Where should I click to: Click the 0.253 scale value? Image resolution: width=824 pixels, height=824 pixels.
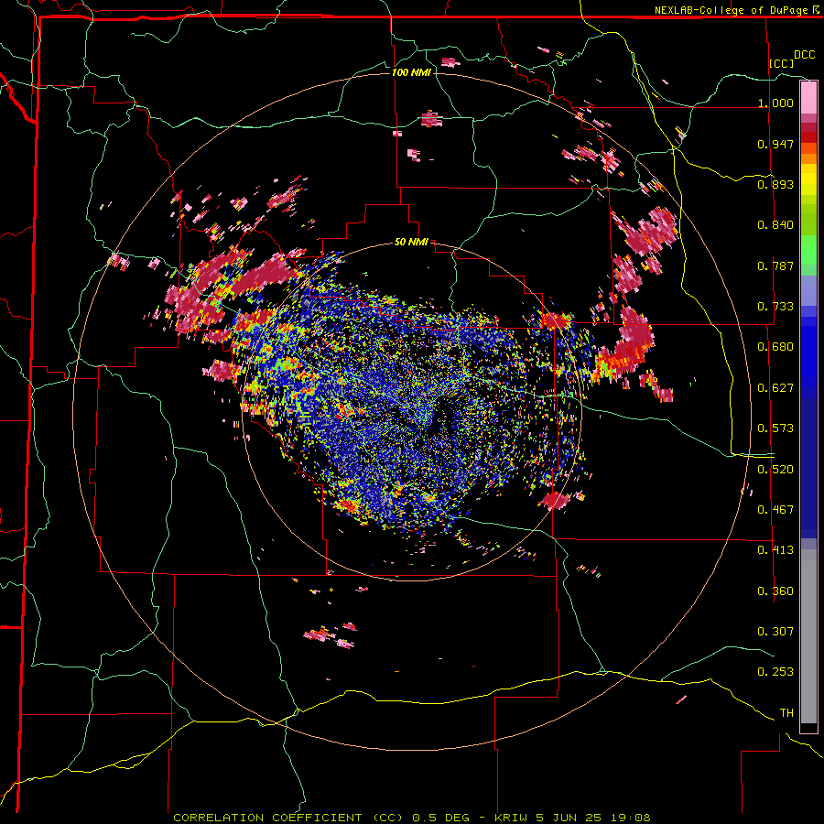point(775,672)
